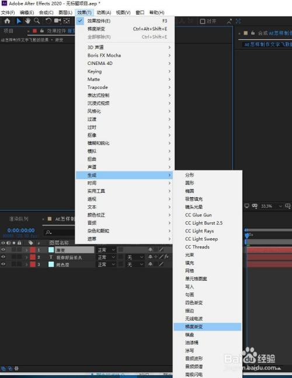
Task: Click the snapping options icon beside 对齐
Action: pos(230,21)
